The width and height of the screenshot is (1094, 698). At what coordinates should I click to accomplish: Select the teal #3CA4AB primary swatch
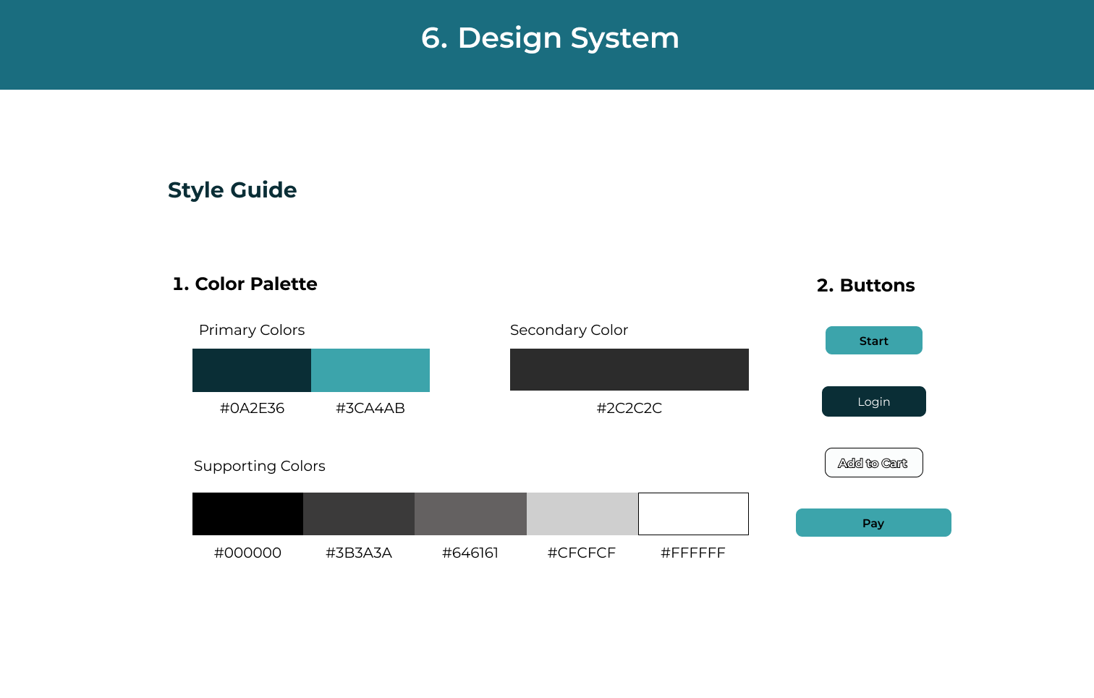(x=370, y=370)
